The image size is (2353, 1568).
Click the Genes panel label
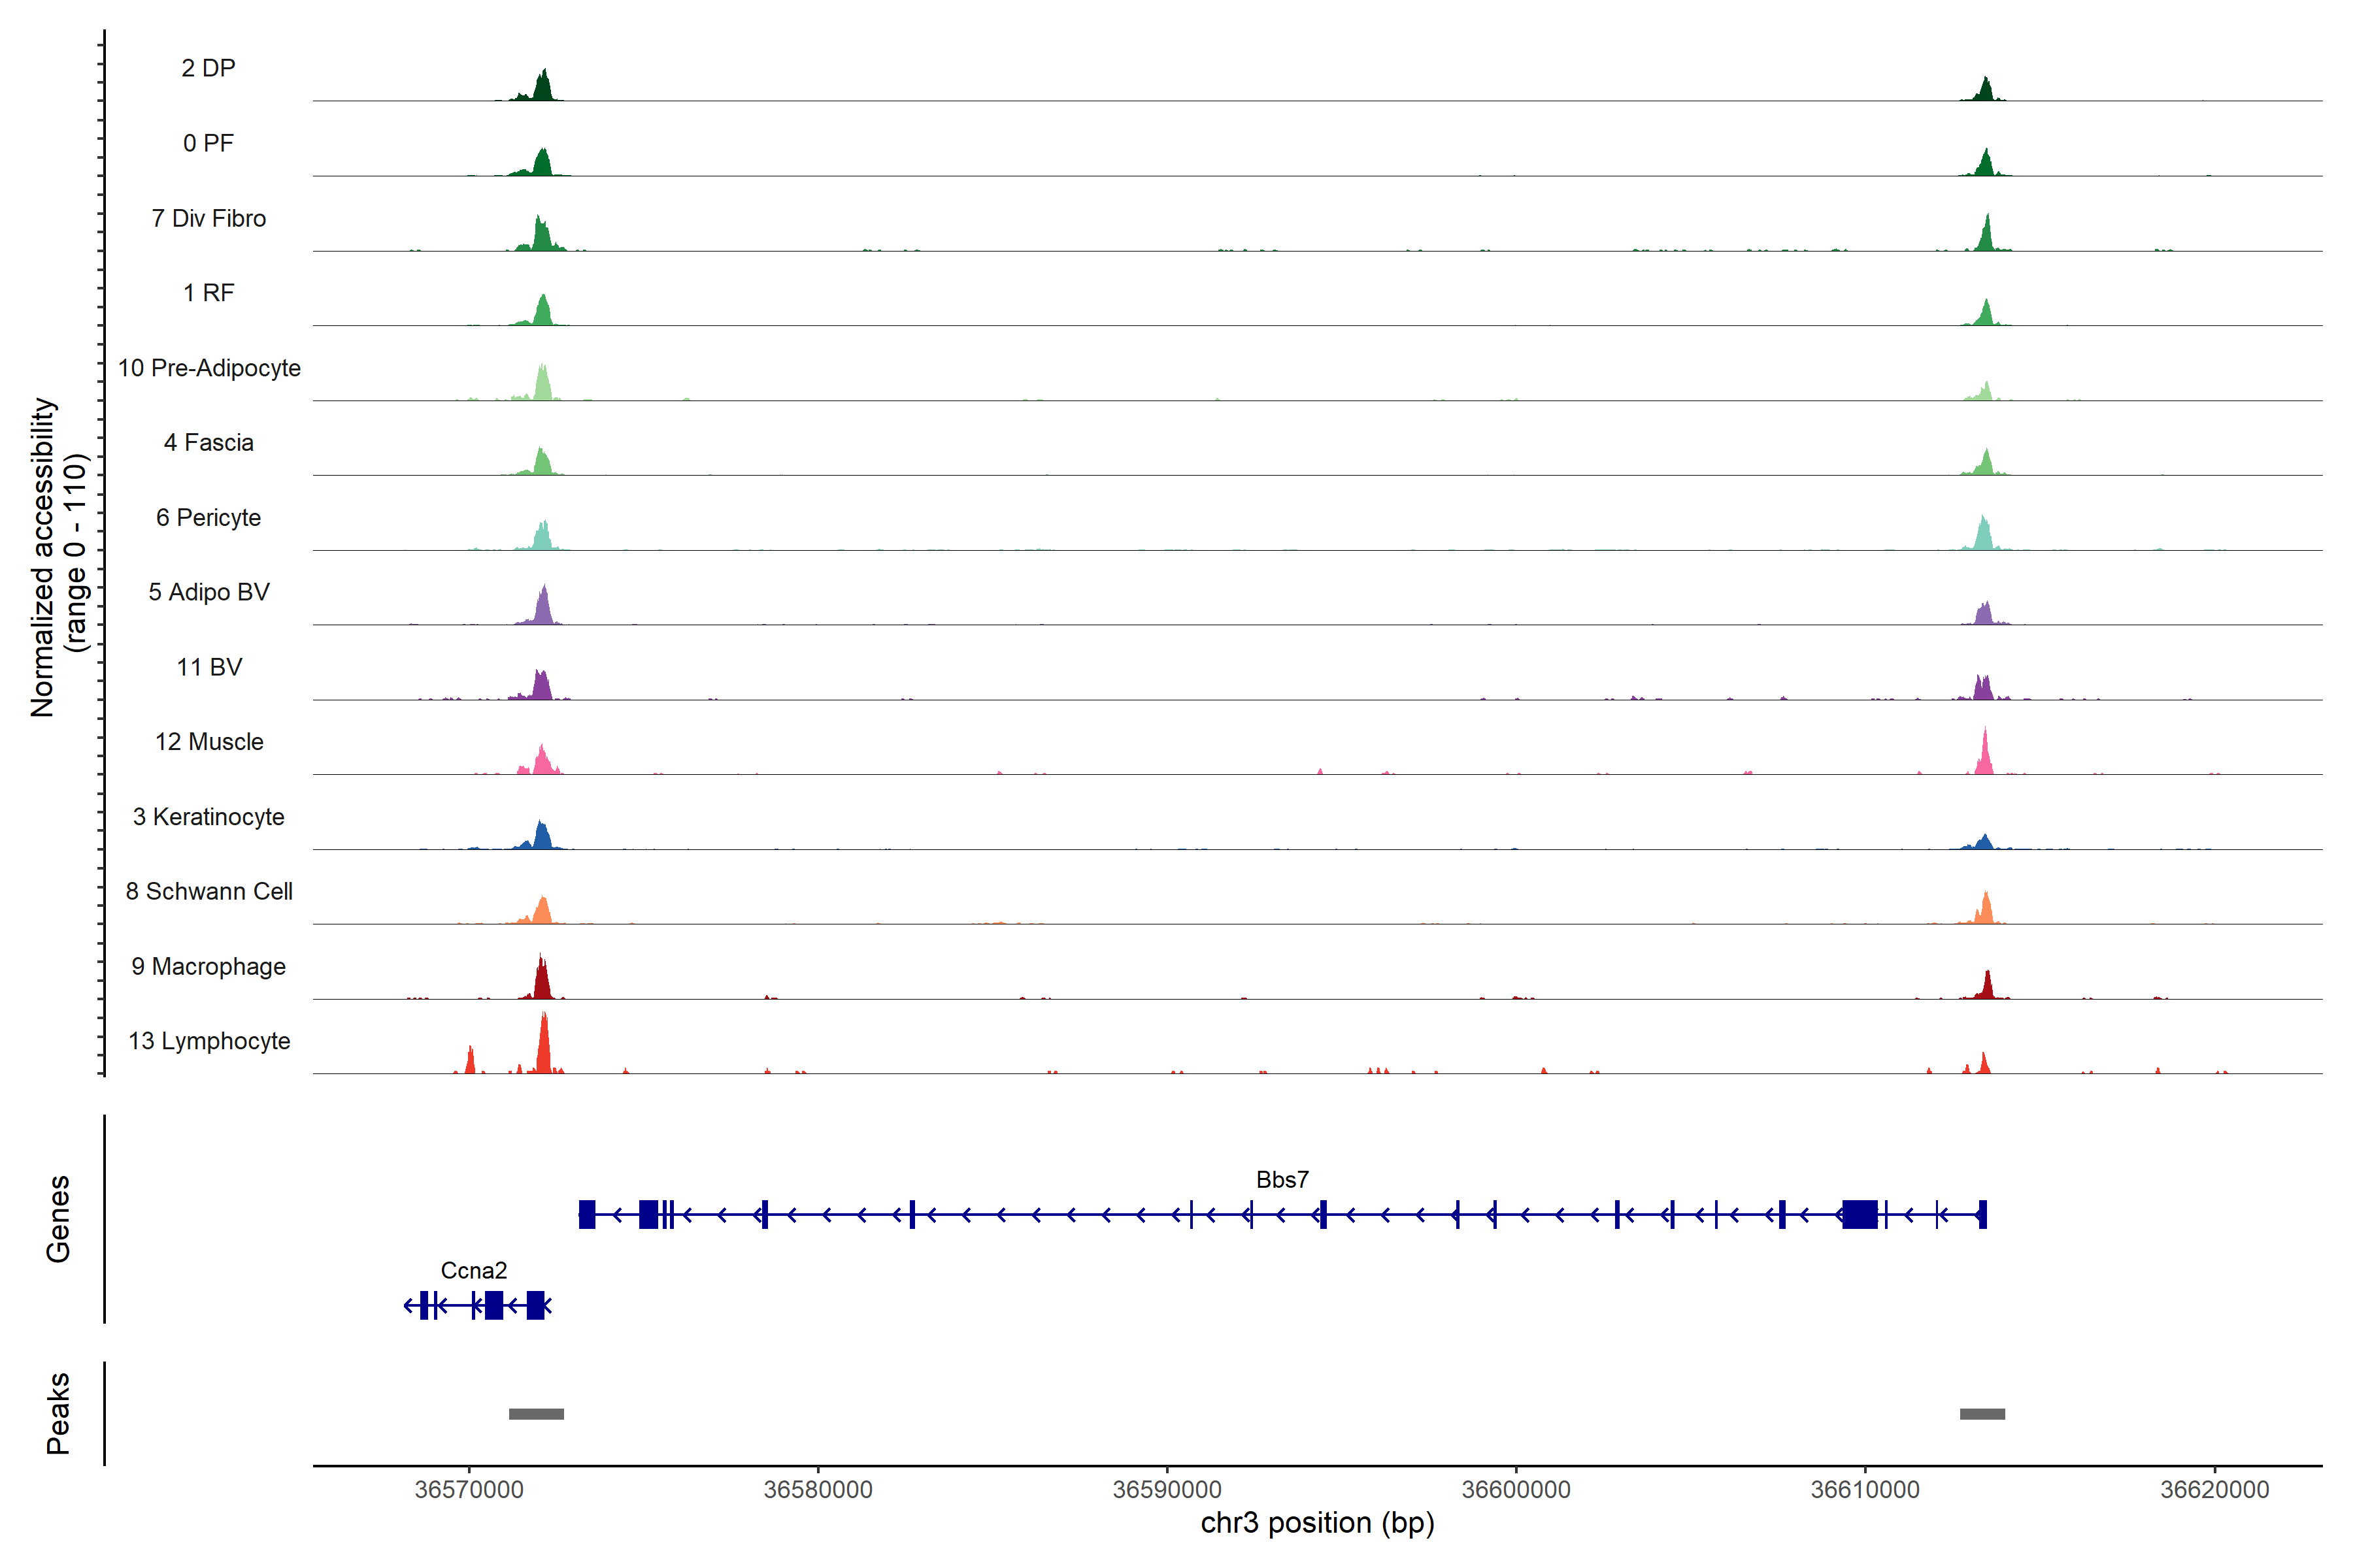58,1218
